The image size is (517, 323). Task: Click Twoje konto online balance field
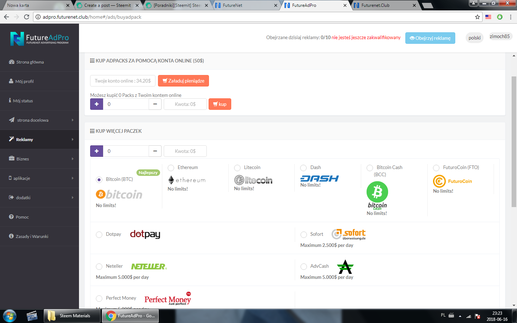123,81
